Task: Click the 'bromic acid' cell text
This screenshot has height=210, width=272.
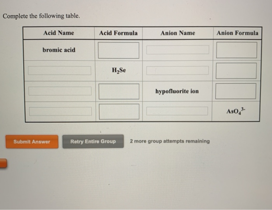Action: tap(59, 50)
